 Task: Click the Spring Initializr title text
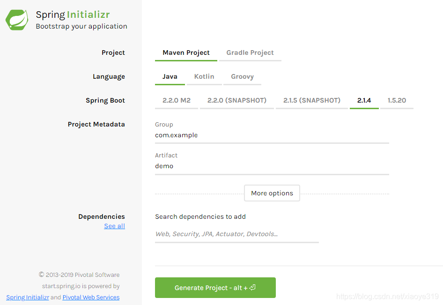(73, 15)
